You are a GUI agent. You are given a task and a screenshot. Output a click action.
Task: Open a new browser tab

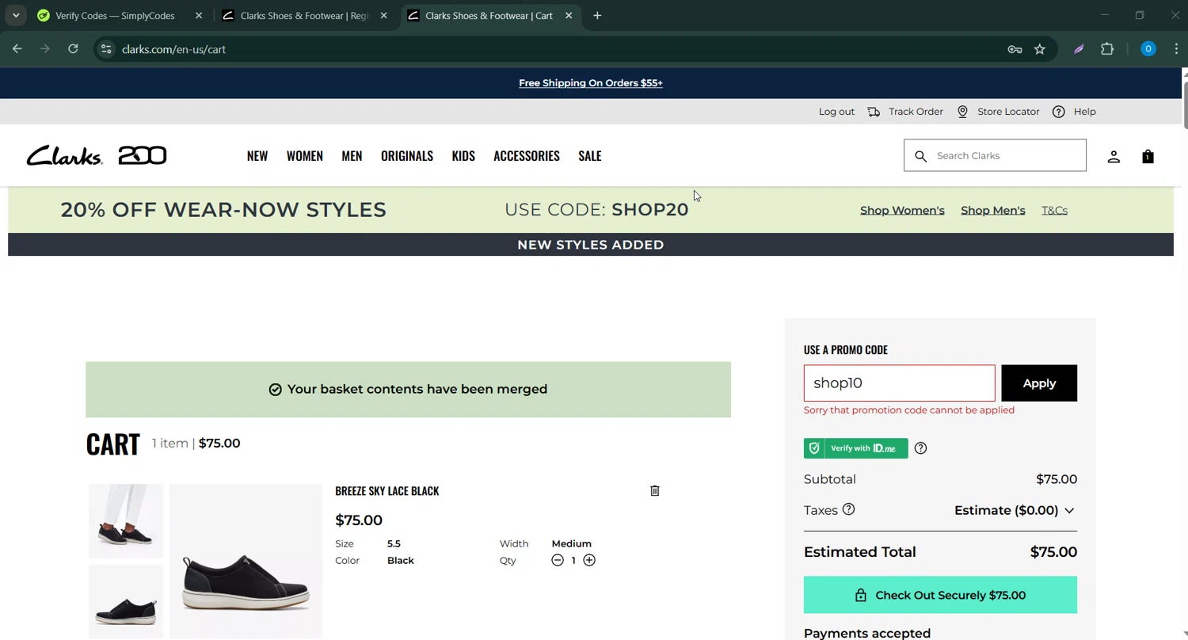point(597,15)
